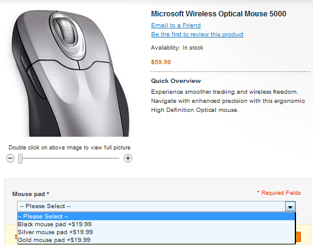The width and height of the screenshot is (313, 245).
Task: Collapse the Mouse pad dropdown using its arrow
Action: pos(290,206)
